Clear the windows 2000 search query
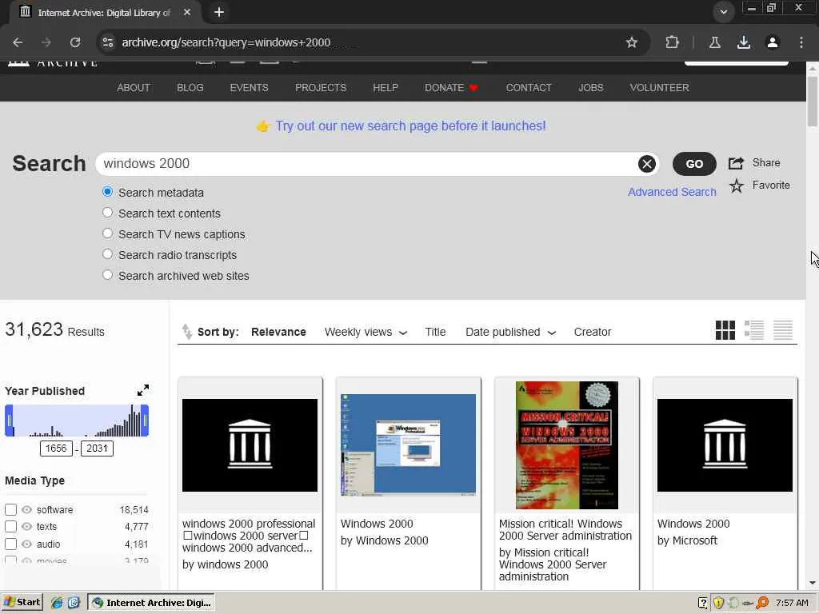 [x=646, y=164]
